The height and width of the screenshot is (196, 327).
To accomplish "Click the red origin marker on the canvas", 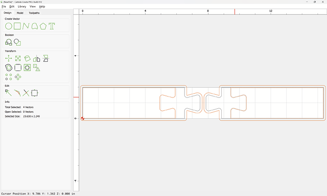I will 82,118.
